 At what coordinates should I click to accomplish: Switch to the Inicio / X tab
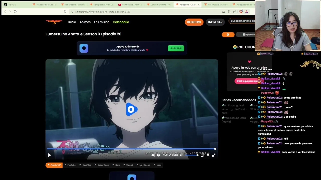click(16, 5)
